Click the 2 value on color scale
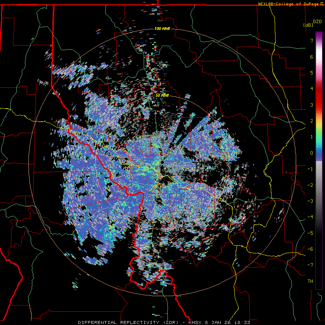 [x=312, y=121]
